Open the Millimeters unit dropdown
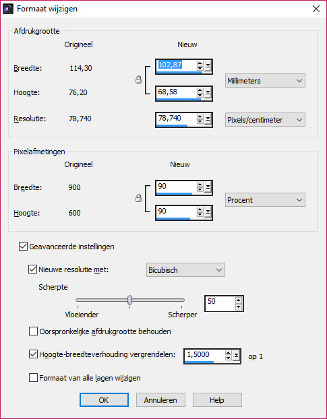This screenshot has width=327, height=419. [265, 81]
